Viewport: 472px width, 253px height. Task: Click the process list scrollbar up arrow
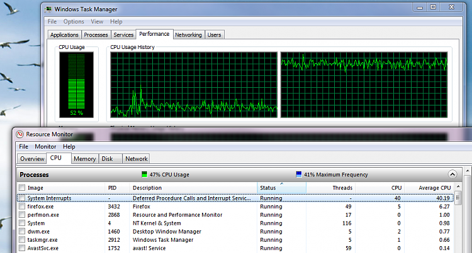[458, 186]
